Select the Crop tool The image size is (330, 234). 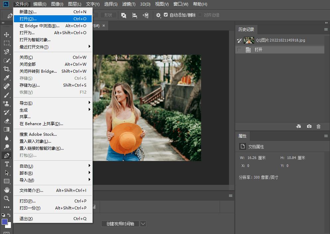click(x=7, y=69)
